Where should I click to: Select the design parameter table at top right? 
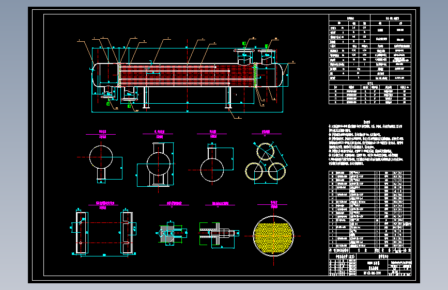click(370, 47)
